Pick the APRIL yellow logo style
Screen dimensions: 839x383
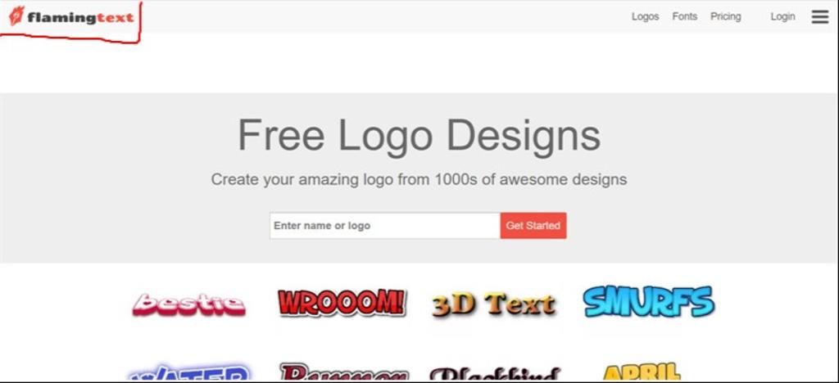[642, 372]
